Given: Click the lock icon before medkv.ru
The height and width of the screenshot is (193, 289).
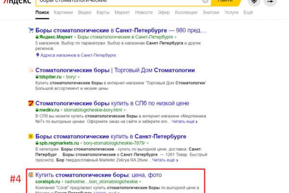Looking at the screenshot, I should point(37,110).
